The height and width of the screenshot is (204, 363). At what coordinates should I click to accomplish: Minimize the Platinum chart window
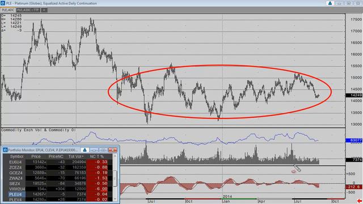point(339,3)
